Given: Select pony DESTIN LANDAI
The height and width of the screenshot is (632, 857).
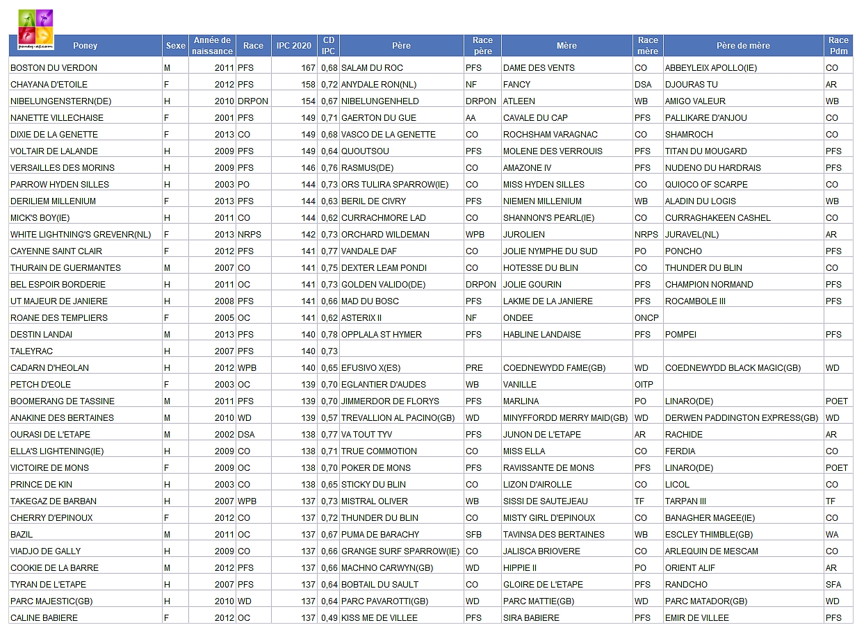Looking at the screenshot, I should coord(42,335).
